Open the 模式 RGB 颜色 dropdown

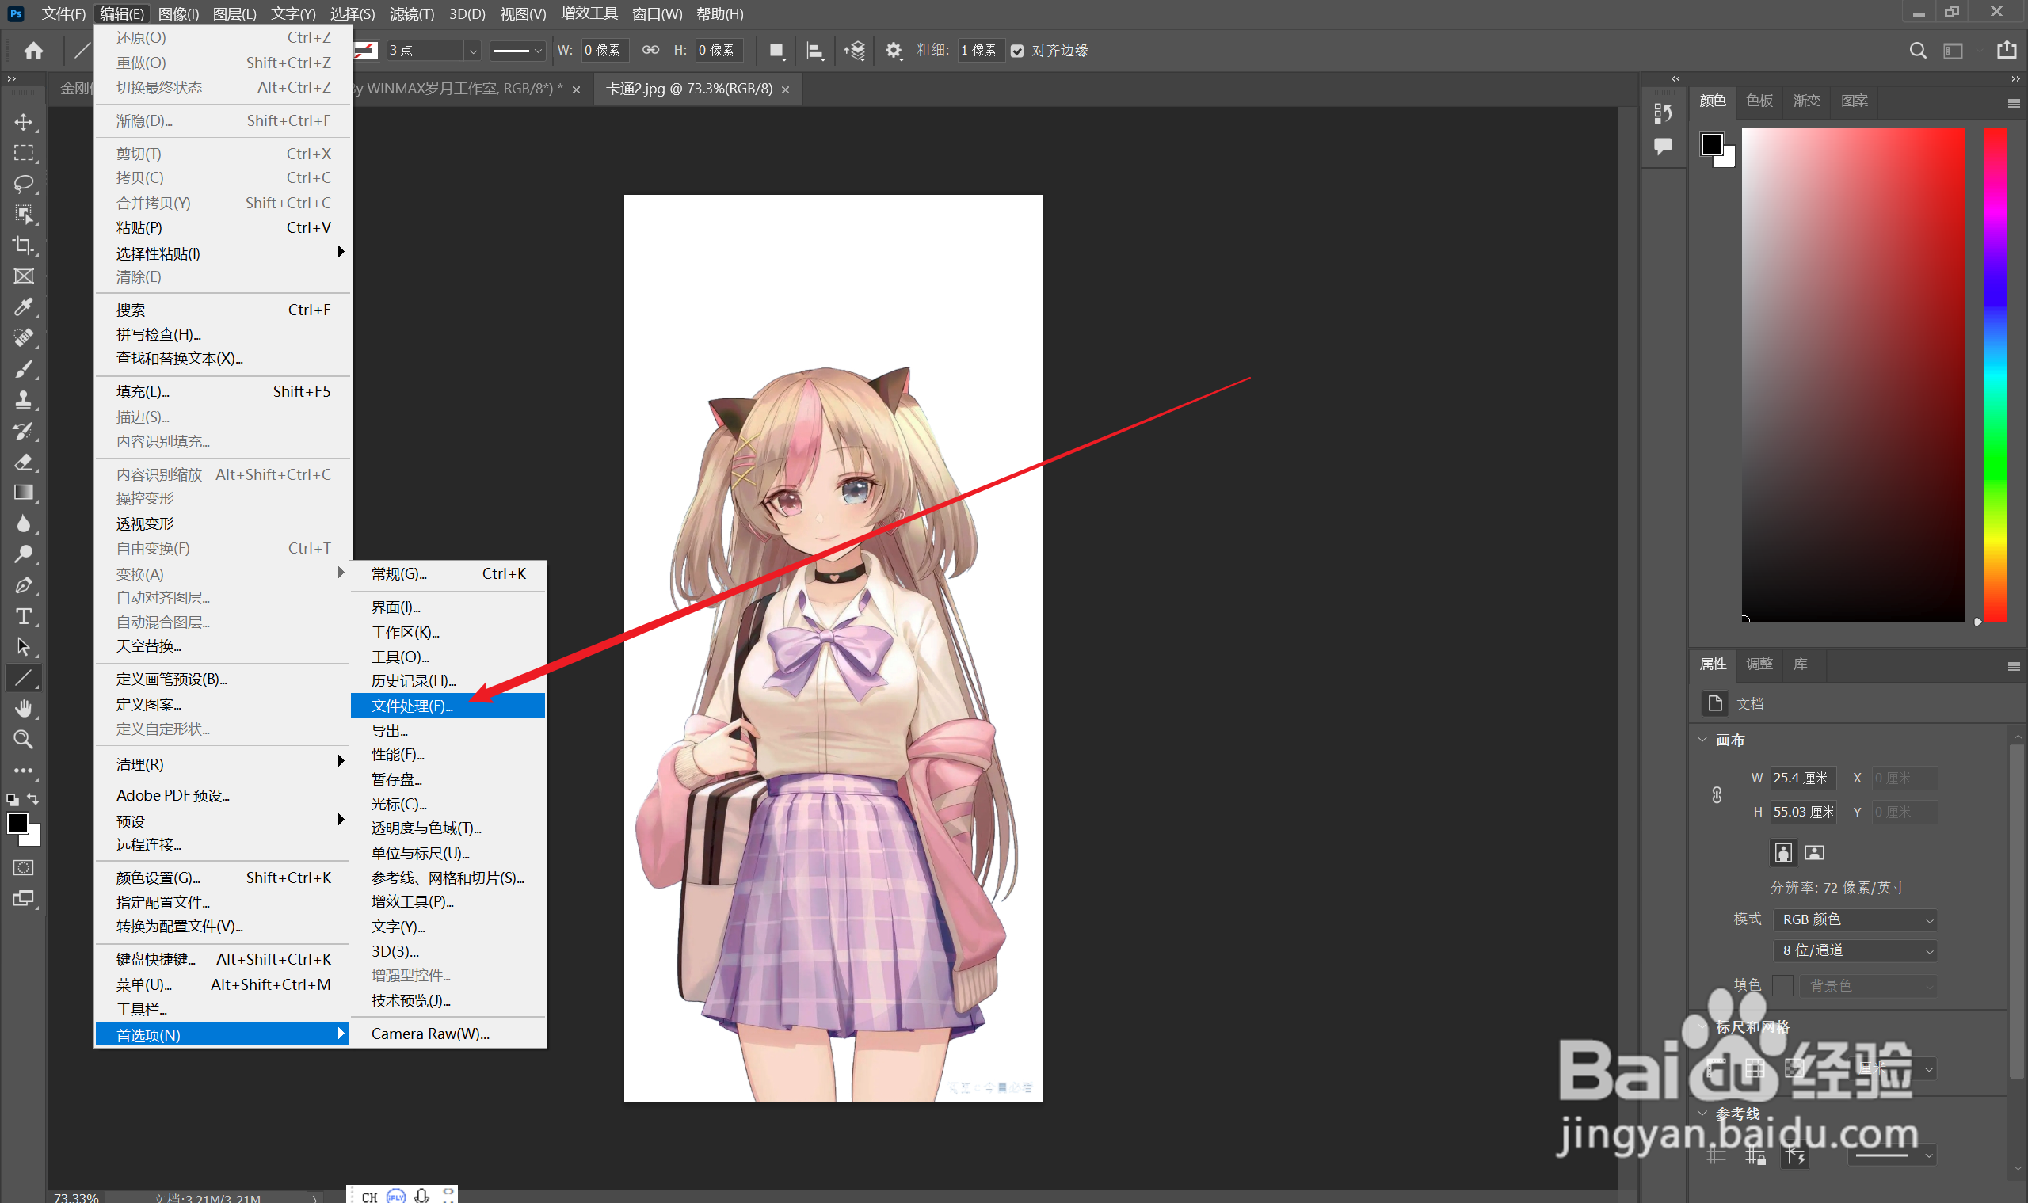(1855, 919)
